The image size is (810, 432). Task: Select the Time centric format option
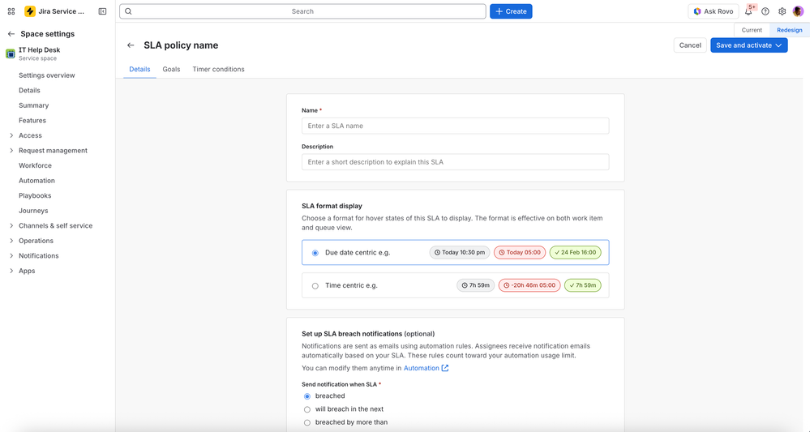tap(315, 286)
